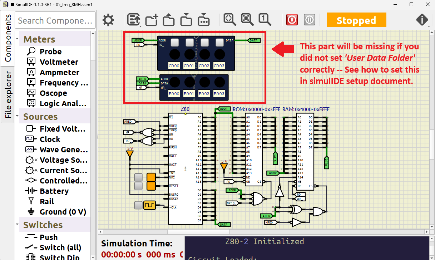
Task: Switch to the File explorer tab
Action: pos(8,89)
